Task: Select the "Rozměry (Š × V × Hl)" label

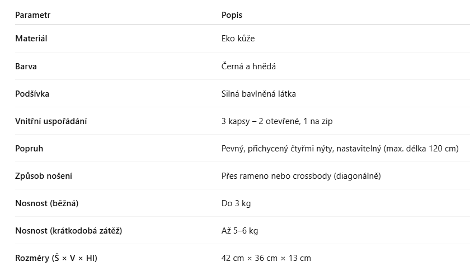Action: point(57,258)
